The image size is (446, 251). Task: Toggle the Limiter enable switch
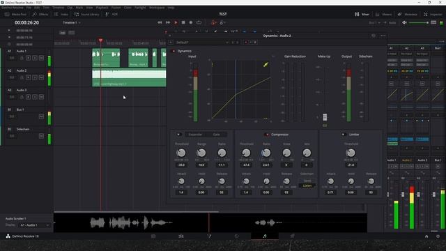[344, 135]
